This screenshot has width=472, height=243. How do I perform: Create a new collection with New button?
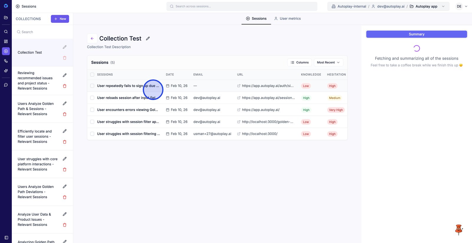point(60,19)
